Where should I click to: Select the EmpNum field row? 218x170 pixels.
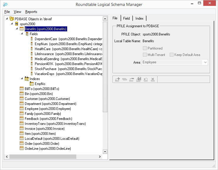point(68,44)
